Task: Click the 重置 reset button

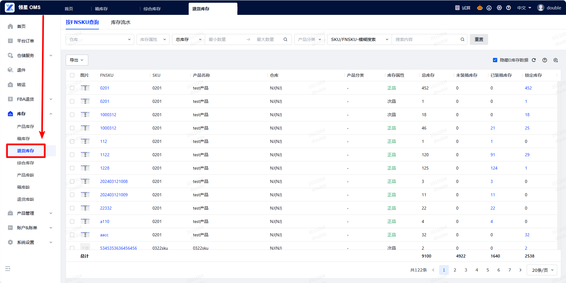Action: (x=479, y=39)
